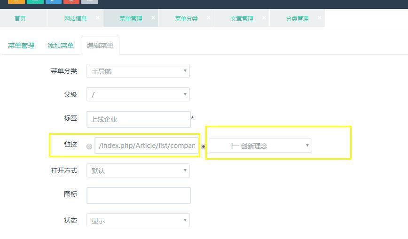Click the empty 图标 input field
This screenshot has width=408, height=239.
click(x=138, y=195)
